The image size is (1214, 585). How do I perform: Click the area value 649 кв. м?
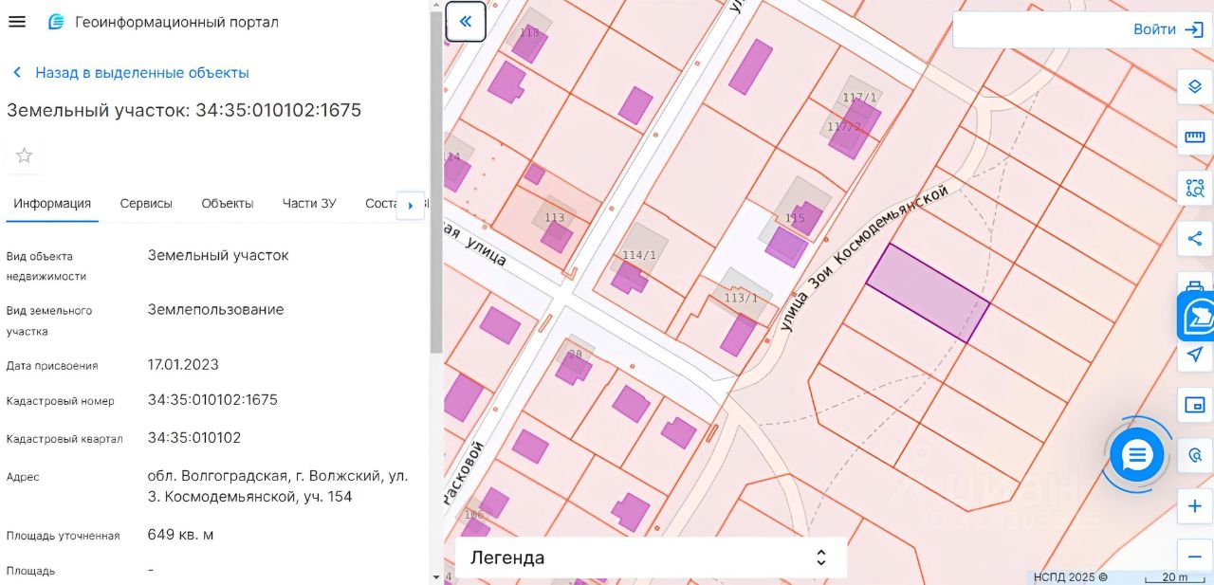[180, 535]
